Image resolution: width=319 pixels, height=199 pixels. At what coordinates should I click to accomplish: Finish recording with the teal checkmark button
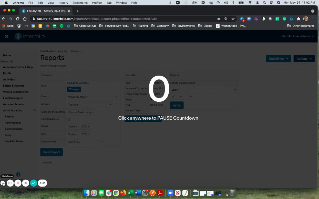34,183
